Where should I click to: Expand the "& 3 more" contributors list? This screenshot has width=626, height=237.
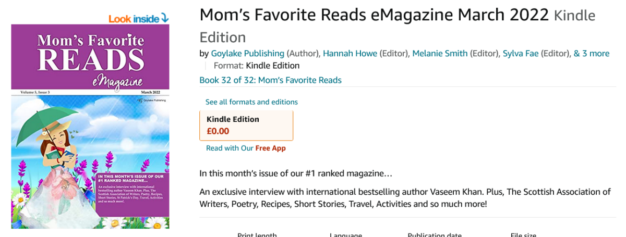(x=592, y=53)
